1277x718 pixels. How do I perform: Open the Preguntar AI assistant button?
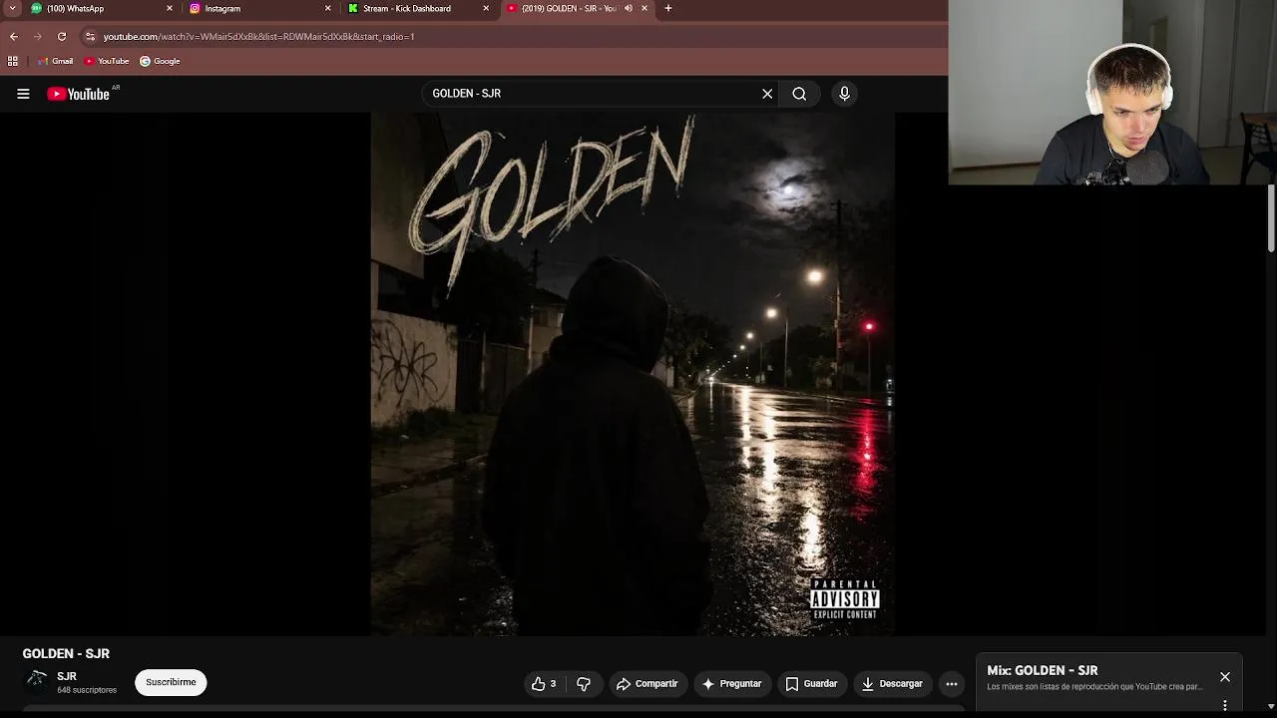[x=732, y=684]
